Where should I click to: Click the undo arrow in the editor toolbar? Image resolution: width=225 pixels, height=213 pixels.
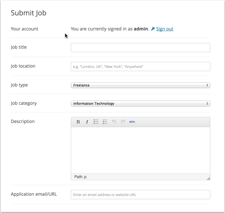pyautogui.click(x=114, y=122)
